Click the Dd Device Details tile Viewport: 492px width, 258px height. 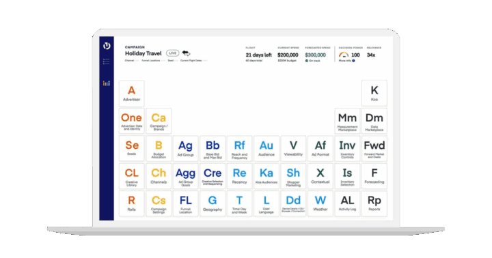click(x=293, y=203)
